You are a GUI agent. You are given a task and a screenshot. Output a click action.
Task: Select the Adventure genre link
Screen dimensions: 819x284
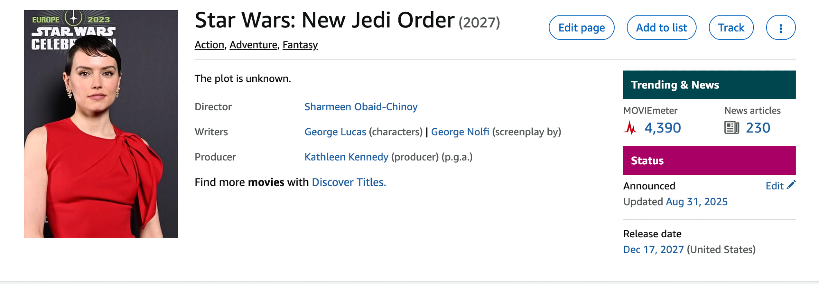pos(253,45)
